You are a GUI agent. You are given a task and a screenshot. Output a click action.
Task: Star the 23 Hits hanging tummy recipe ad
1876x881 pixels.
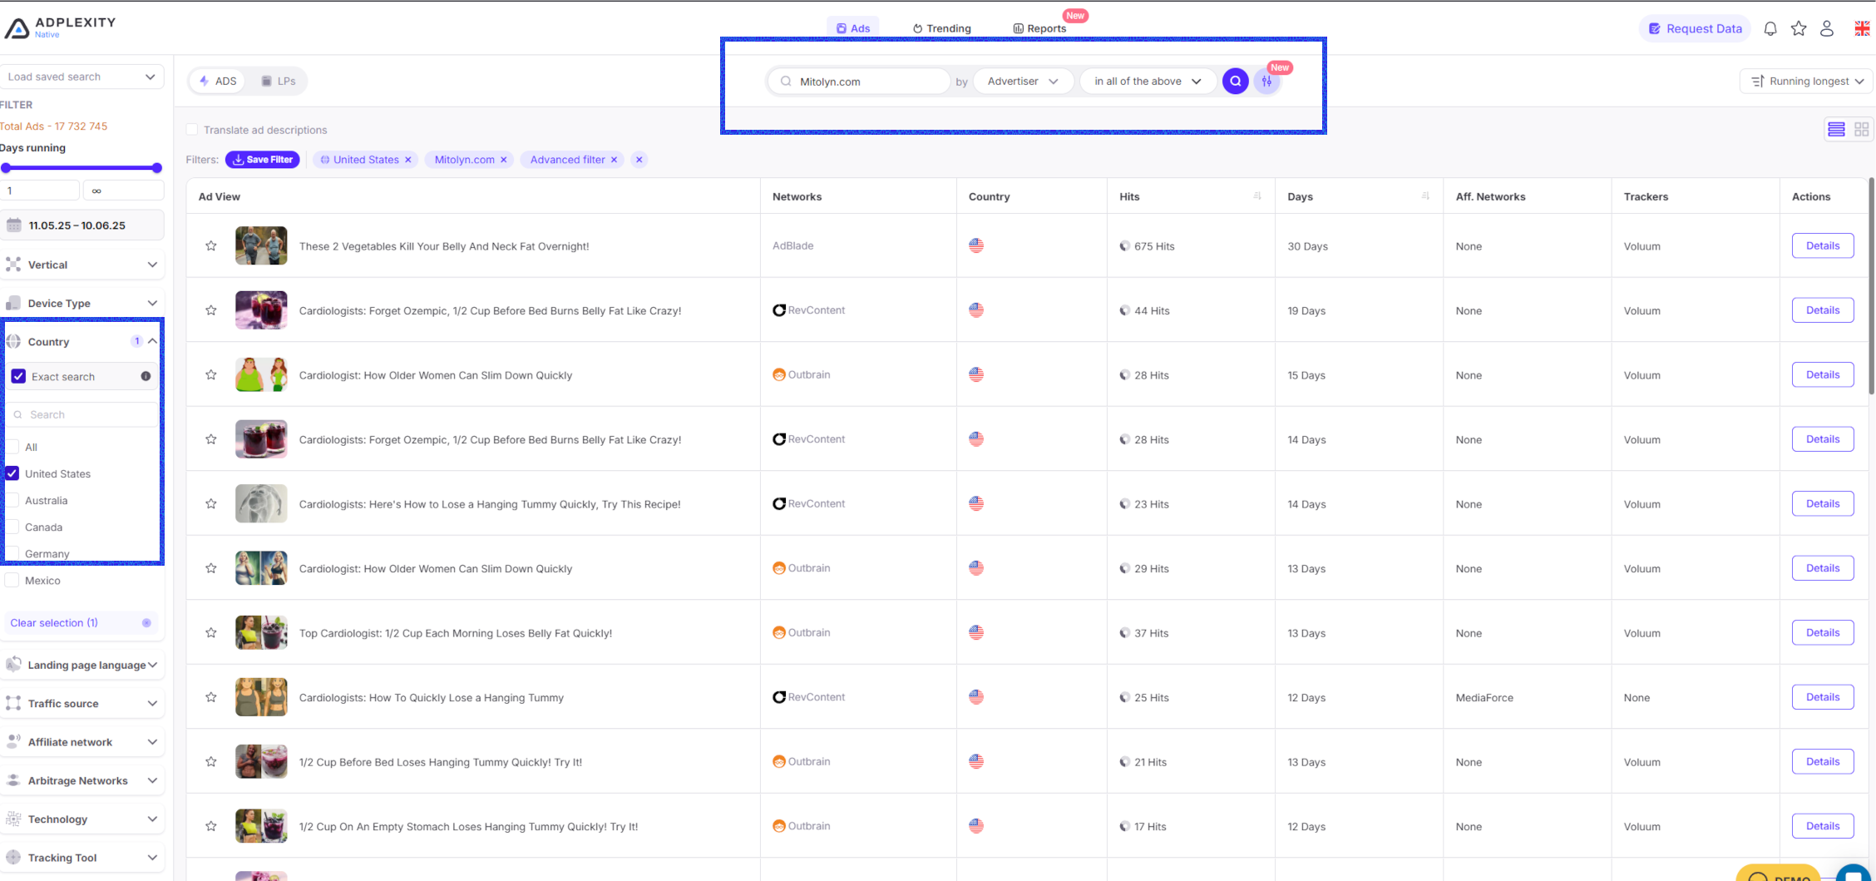[x=211, y=504]
